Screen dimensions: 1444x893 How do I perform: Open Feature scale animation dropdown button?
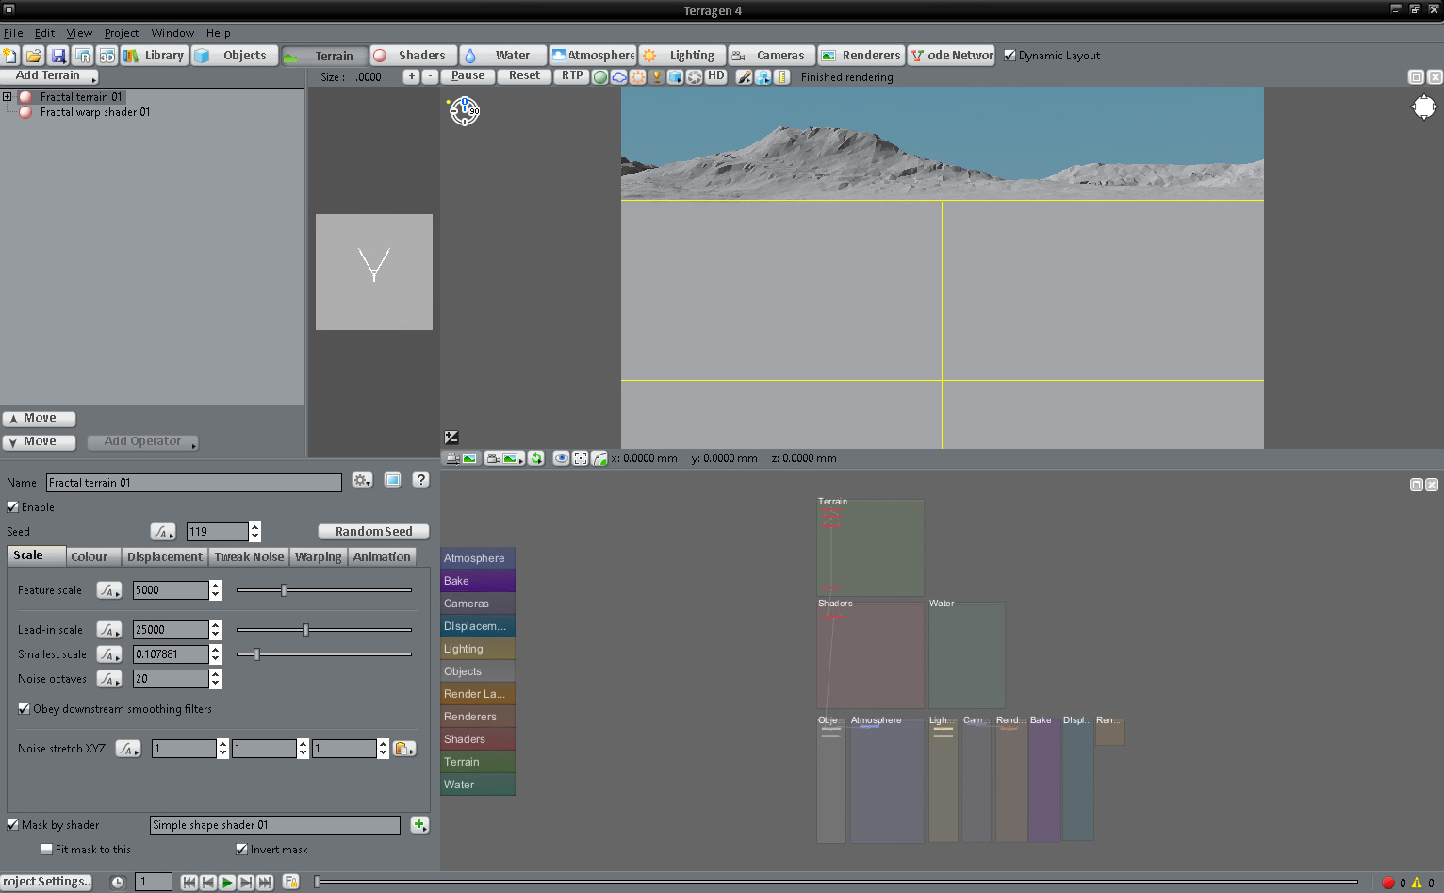109,590
